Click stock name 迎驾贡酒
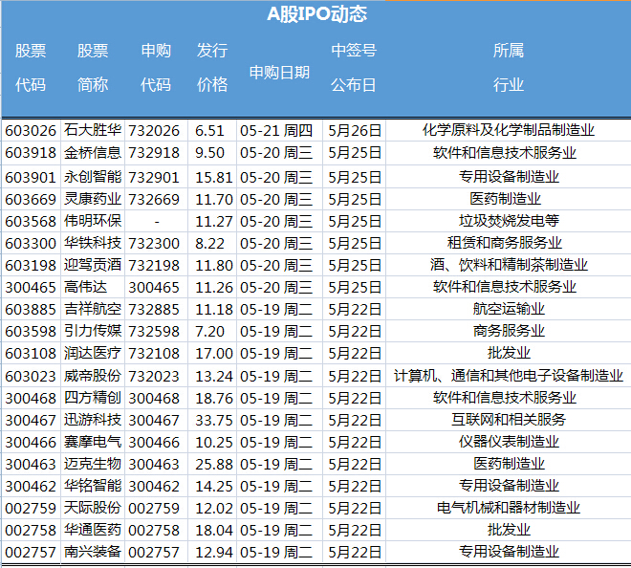The image size is (631, 568). 93,265
